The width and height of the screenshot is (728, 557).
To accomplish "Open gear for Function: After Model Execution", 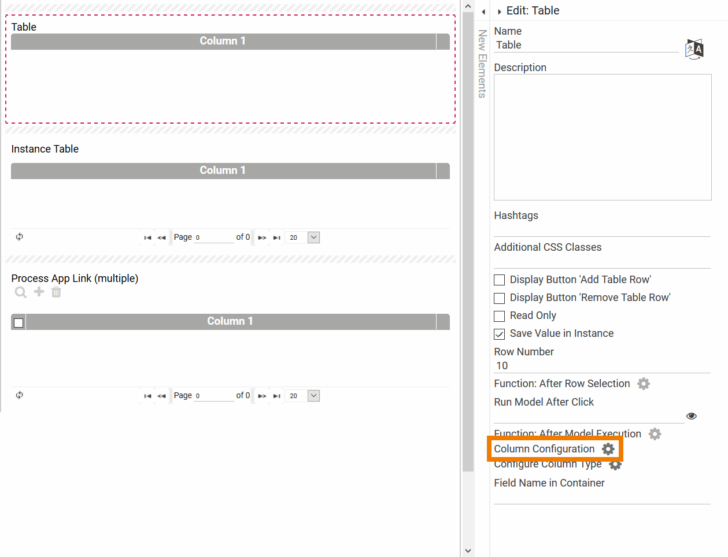I will pyautogui.click(x=655, y=434).
